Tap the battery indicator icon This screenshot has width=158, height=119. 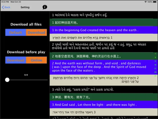(155, 2)
